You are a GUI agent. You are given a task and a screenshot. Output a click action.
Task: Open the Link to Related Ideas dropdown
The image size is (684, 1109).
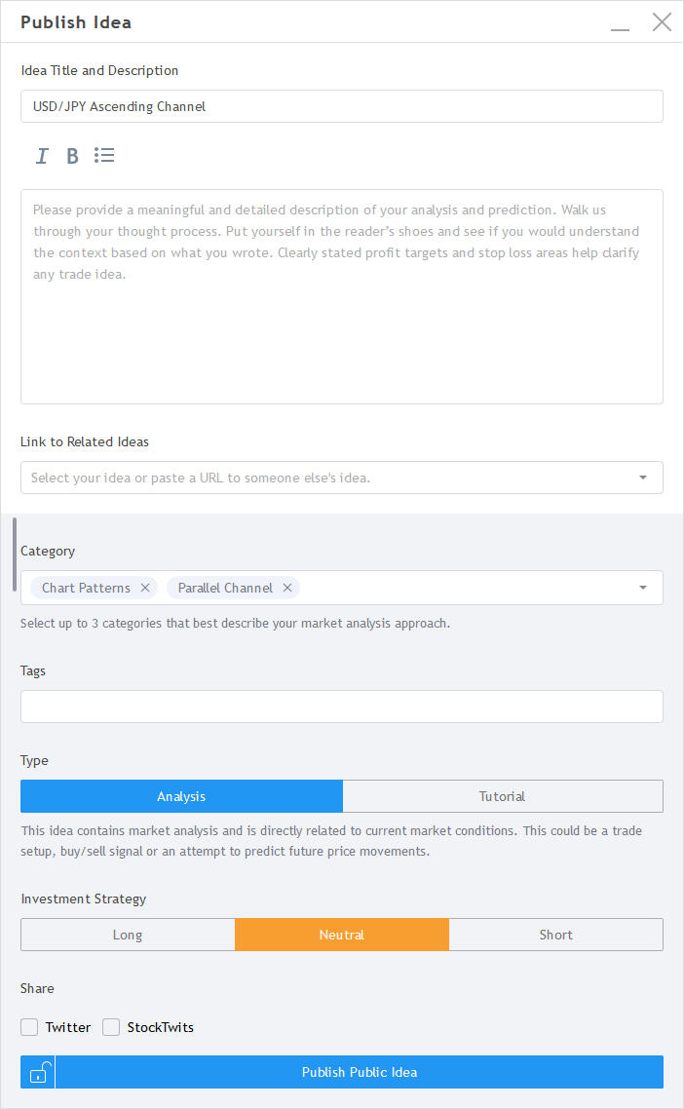(x=643, y=478)
